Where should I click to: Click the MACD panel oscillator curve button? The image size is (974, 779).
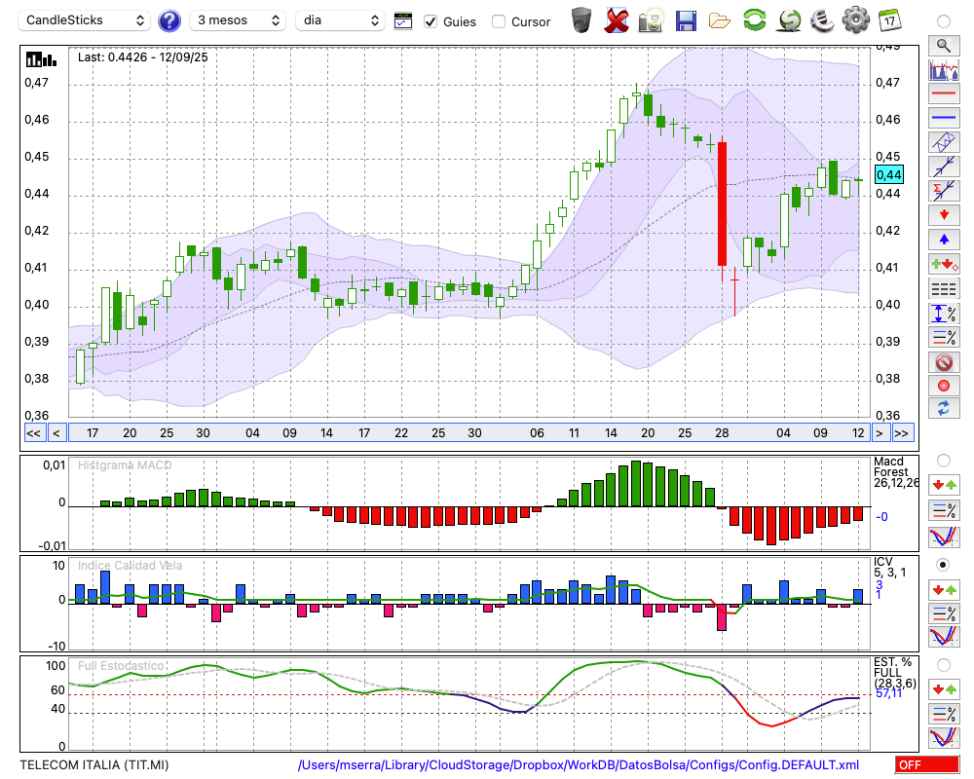(944, 537)
